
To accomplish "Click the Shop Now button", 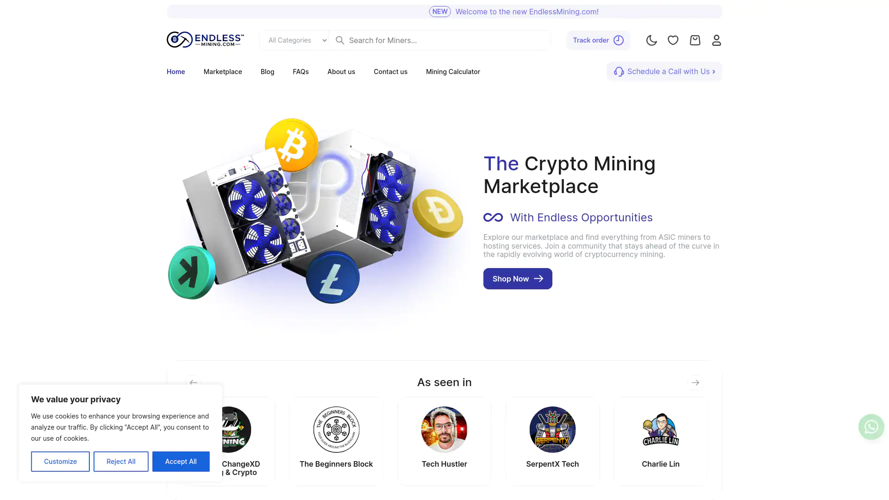I will [x=518, y=279].
